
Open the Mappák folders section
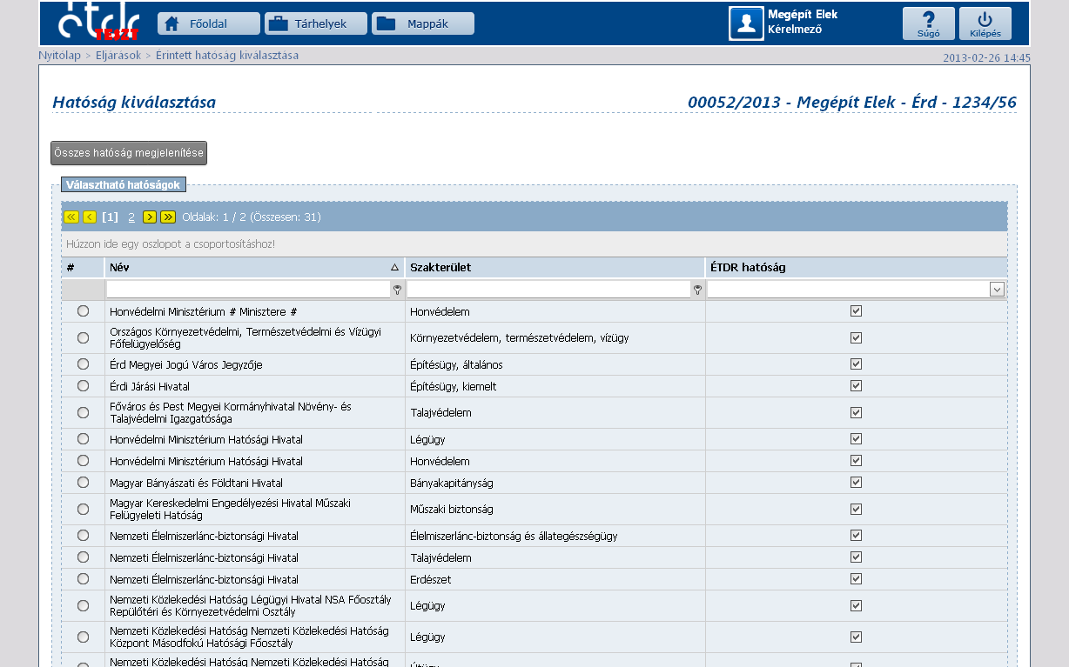[423, 23]
